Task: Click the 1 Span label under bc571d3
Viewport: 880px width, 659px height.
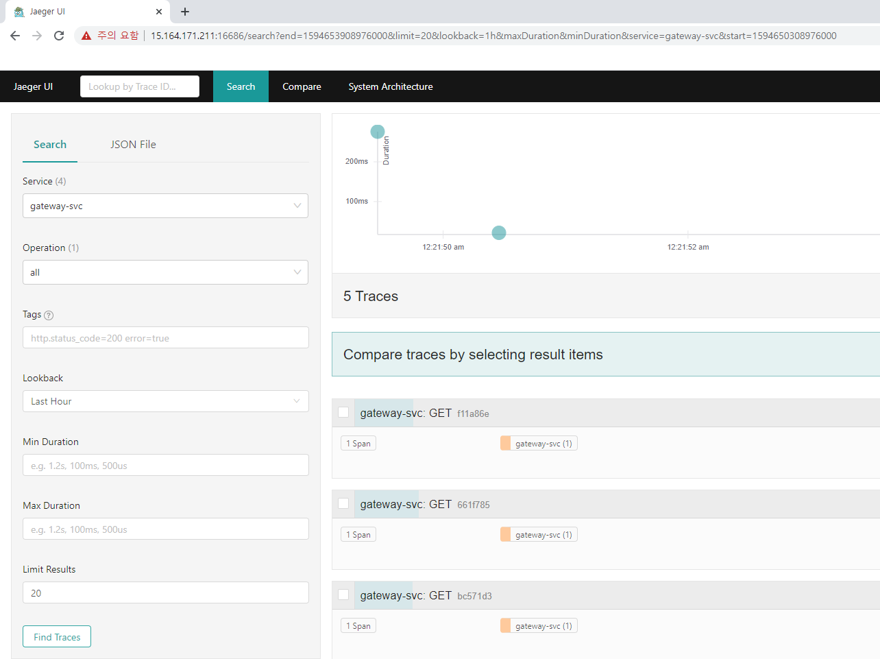Action: pos(358,625)
